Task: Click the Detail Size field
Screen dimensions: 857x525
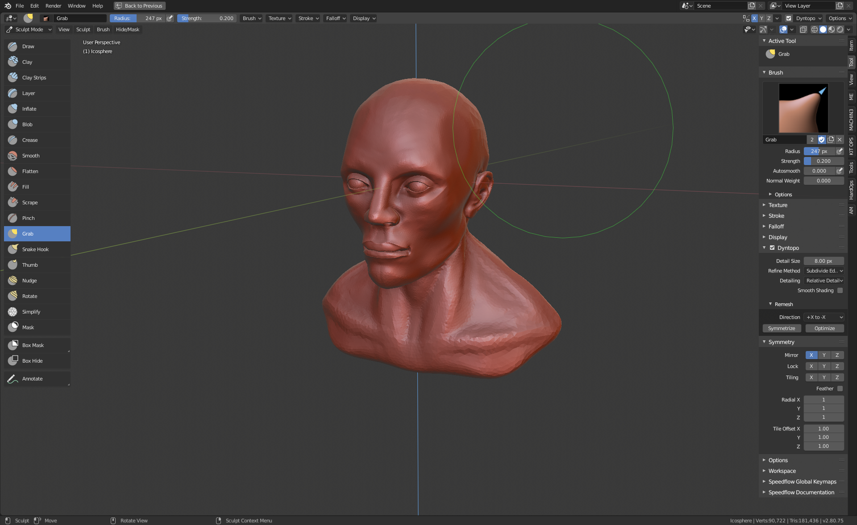Action: pos(823,261)
